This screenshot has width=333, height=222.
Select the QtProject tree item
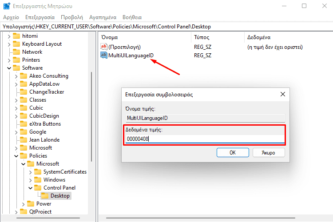40,212
